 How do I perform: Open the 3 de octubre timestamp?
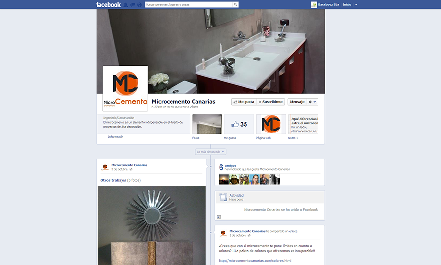tap(120, 169)
